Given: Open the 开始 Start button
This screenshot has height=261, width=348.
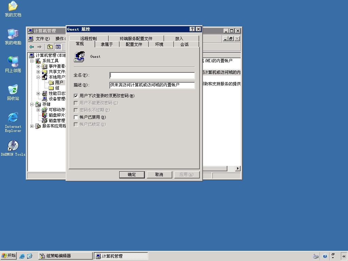Looking at the screenshot, I should pos(8,256).
